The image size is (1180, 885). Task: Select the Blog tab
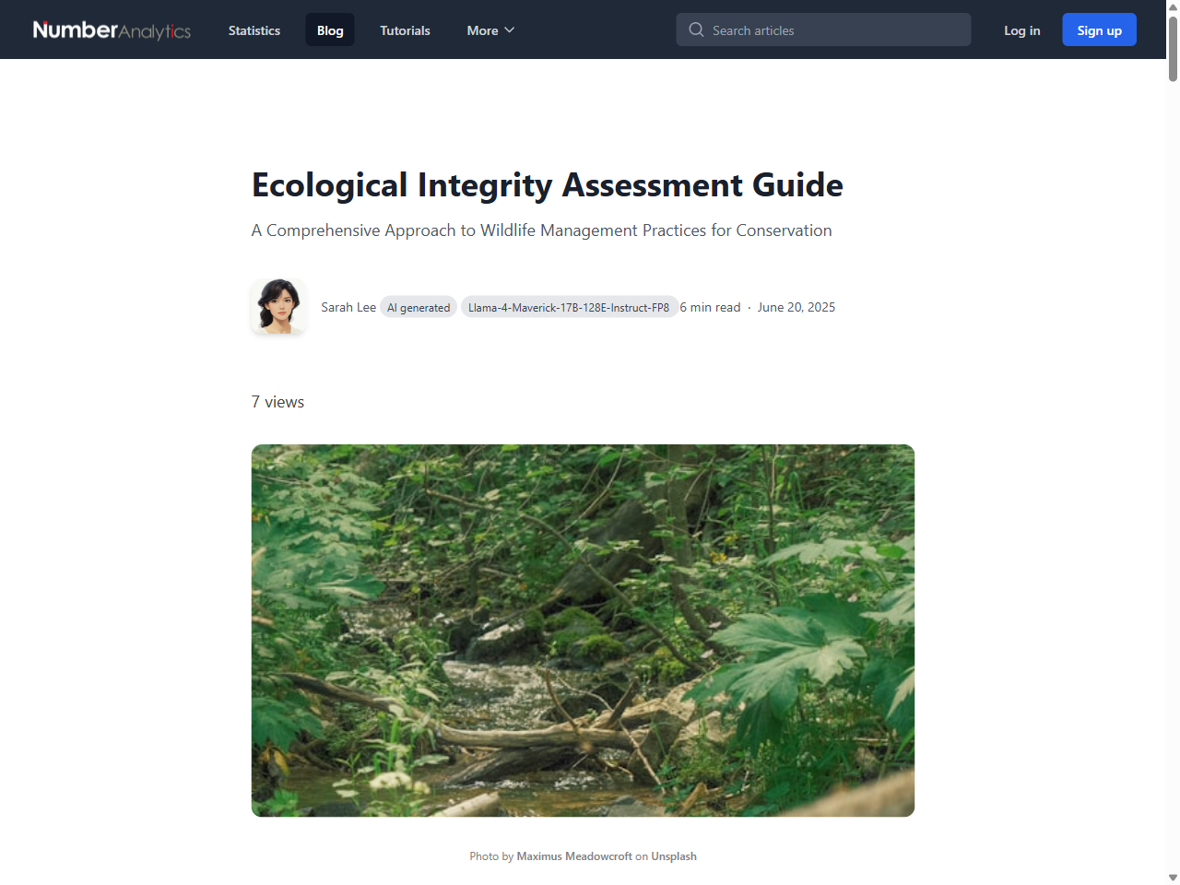[329, 29]
